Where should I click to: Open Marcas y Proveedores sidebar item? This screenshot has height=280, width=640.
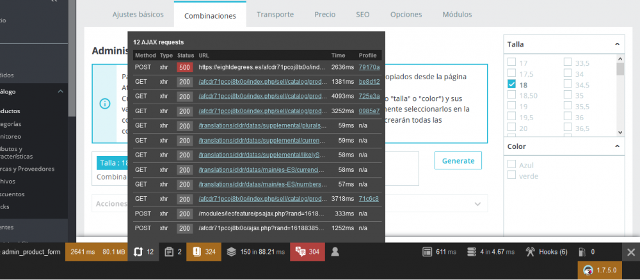tap(27, 169)
